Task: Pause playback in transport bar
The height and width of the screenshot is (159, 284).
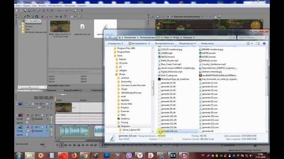Action: (x=75, y=145)
